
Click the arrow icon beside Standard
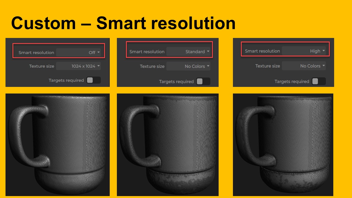pos(208,51)
